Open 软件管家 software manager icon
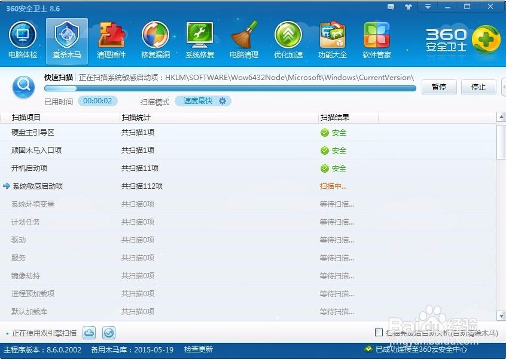This screenshot has height=359, width=506. click(x=377, y=40)
